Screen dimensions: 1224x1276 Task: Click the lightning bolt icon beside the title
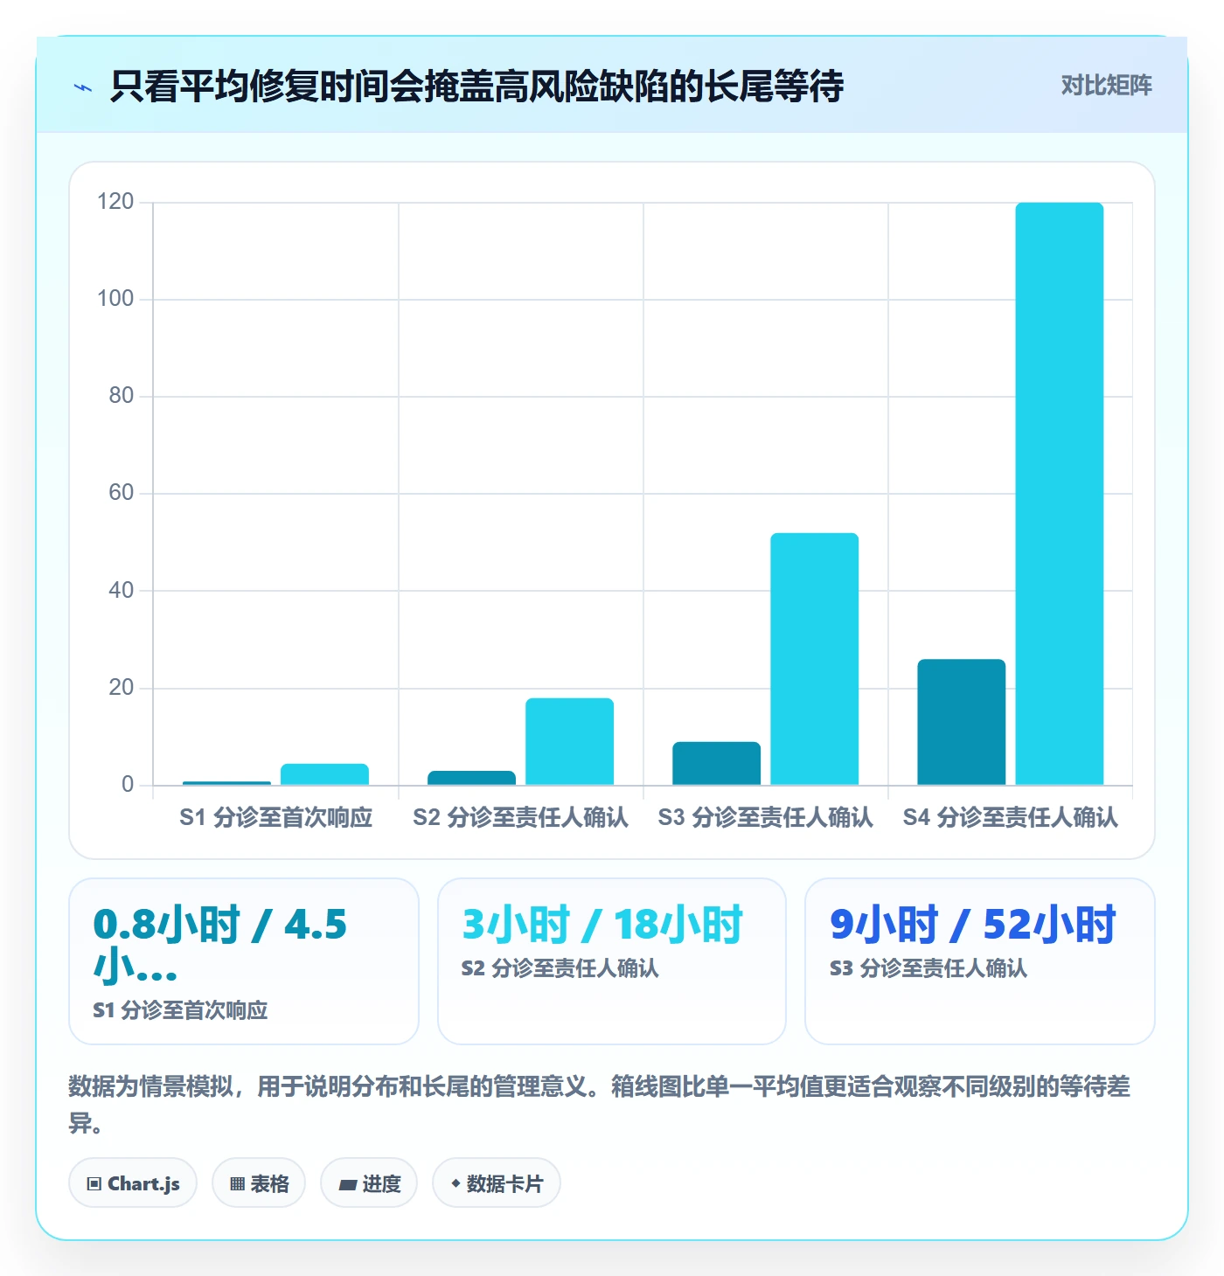point(83,87)
